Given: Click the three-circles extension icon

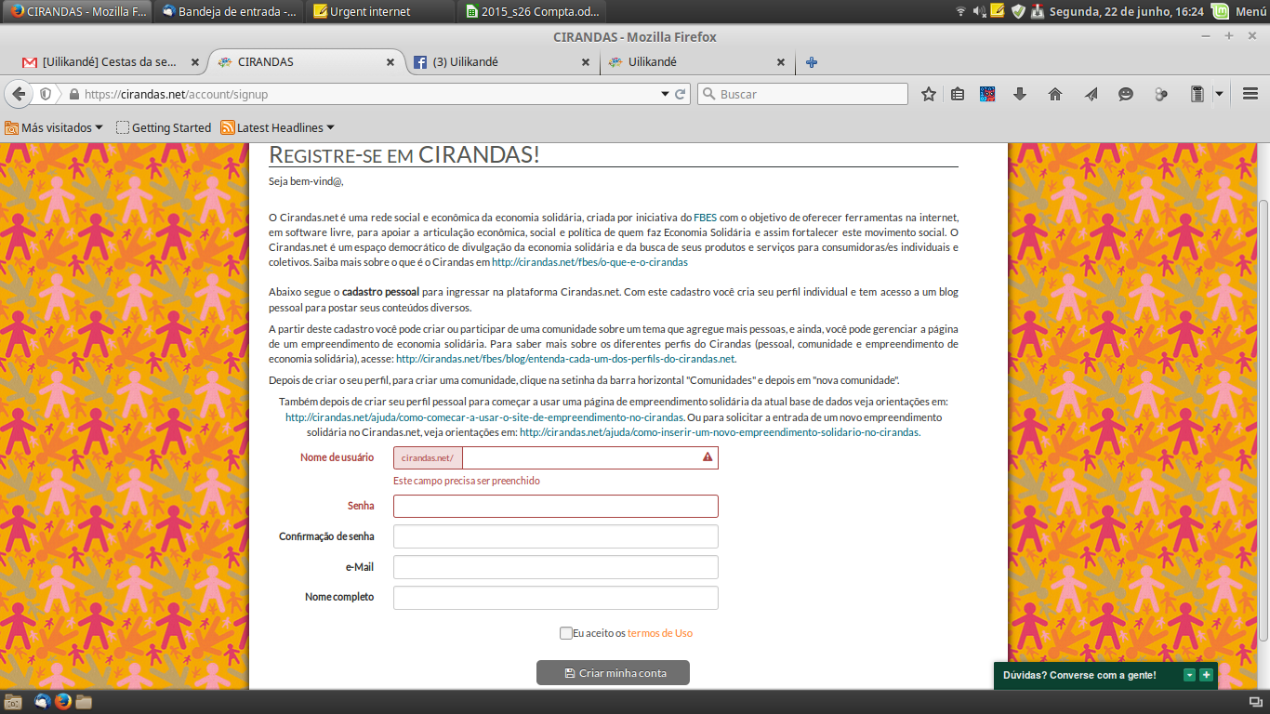Looking at the screenshot, I should tap(1161, 94).
